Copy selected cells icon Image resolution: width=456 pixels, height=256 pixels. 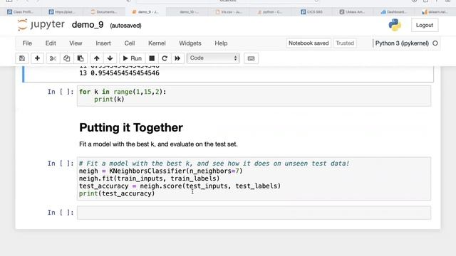pos(66,58)
